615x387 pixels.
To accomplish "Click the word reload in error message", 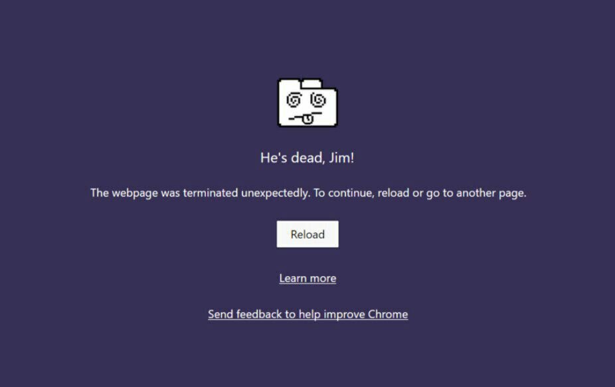I will coord(393,193).
